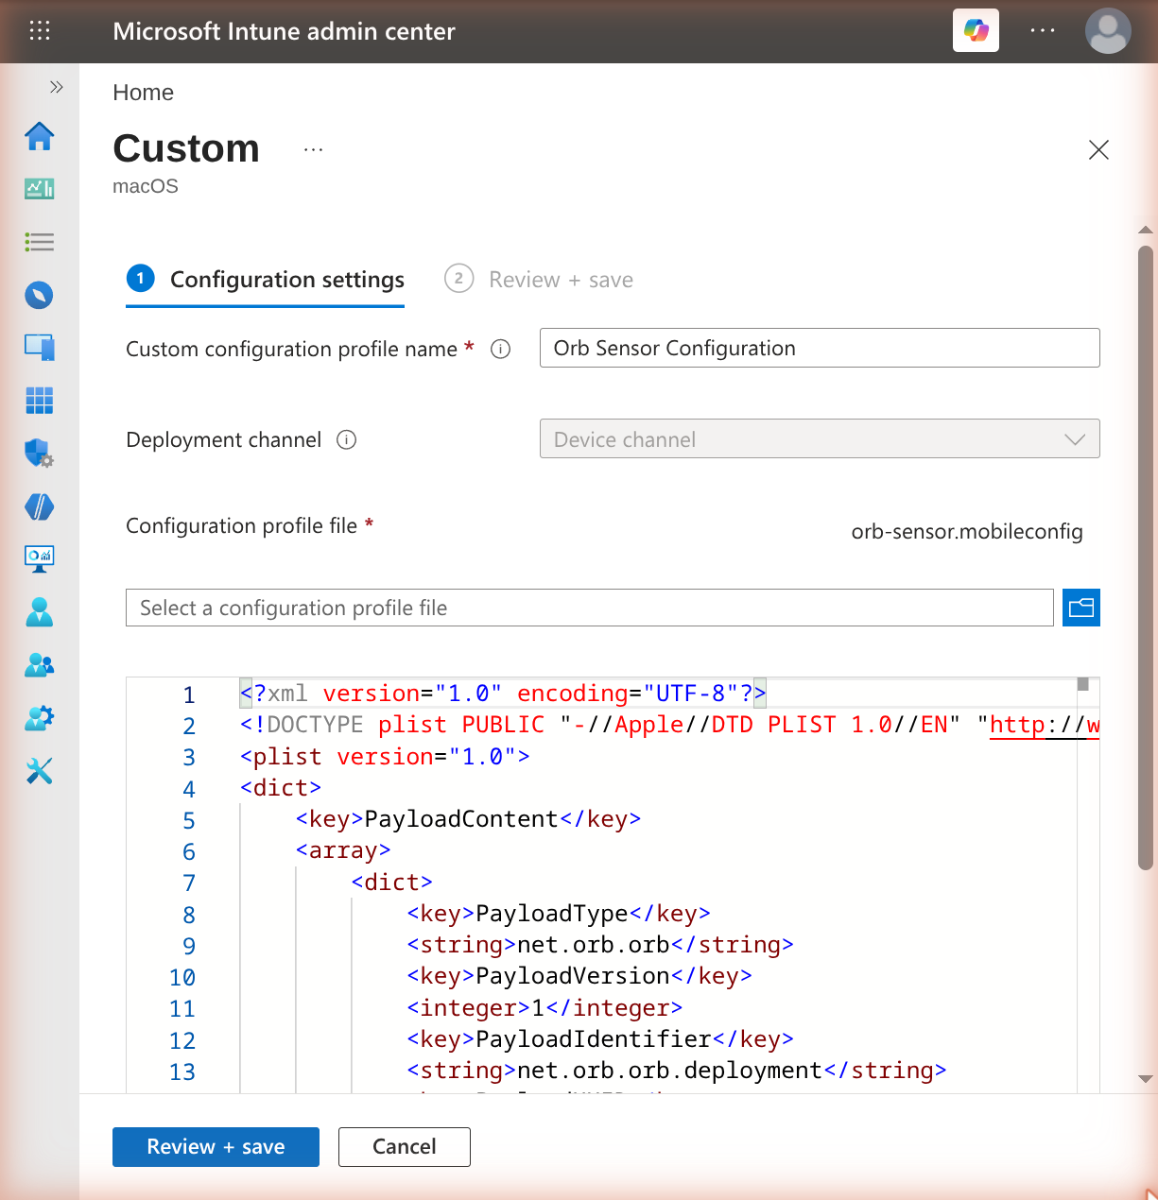Click the blue folder browse file button

1081,608
